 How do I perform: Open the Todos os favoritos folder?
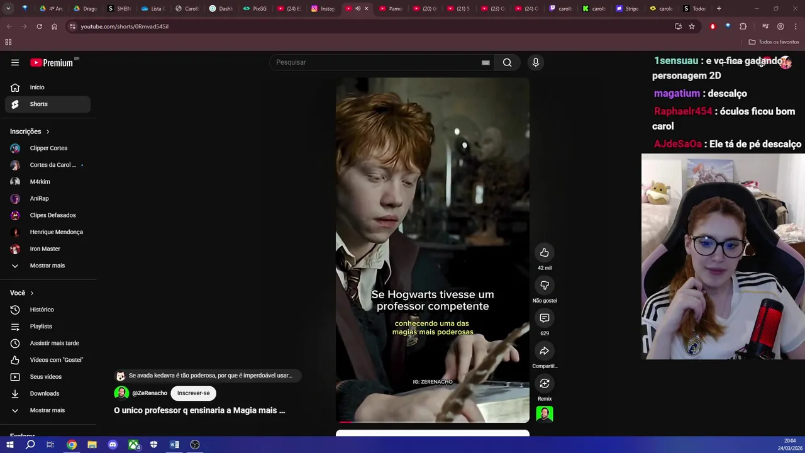coord(774,42)
